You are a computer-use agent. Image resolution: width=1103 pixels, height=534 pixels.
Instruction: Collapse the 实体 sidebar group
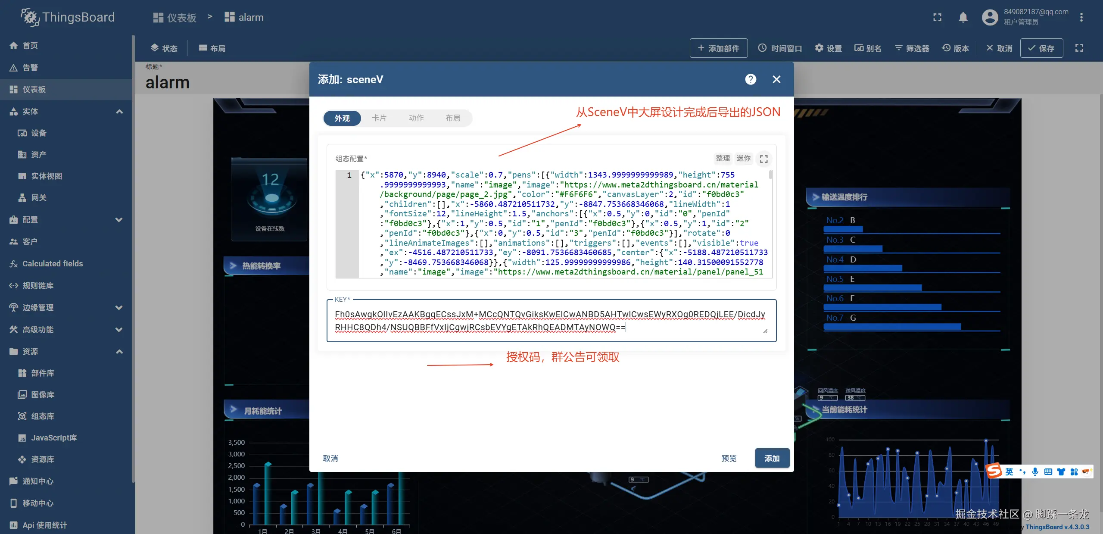tap(119, 112)
